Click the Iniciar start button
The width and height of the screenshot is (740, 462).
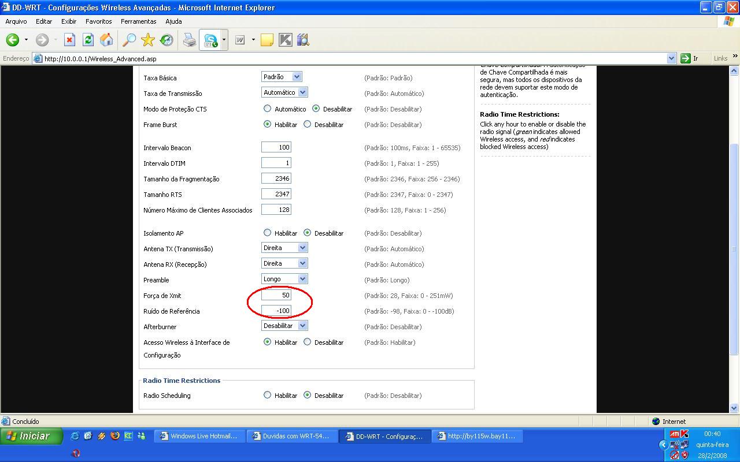31,436
